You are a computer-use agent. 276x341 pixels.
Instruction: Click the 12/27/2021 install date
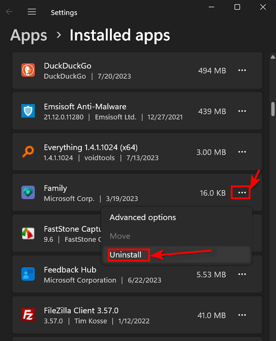click(165, 117)
